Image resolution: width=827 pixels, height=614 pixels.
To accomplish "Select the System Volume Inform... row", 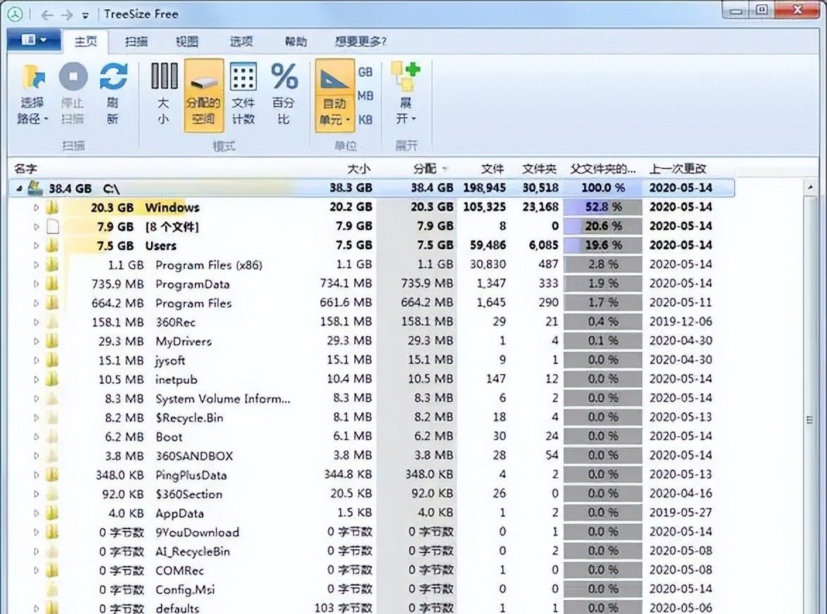I will (222, 399).
